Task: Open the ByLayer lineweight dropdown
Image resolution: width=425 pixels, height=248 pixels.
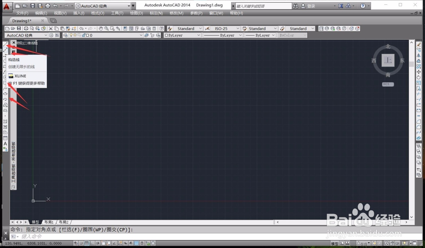Action: (260, 35)
